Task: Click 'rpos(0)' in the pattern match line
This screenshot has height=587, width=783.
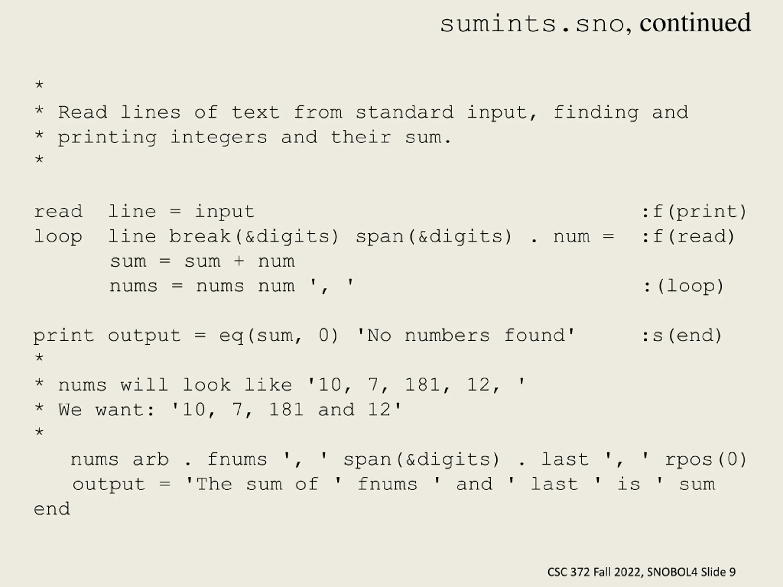Action: [706, 460]
